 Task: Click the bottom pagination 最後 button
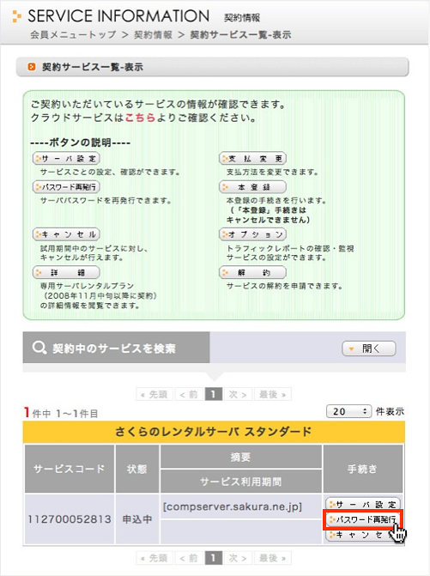(272, 558)
